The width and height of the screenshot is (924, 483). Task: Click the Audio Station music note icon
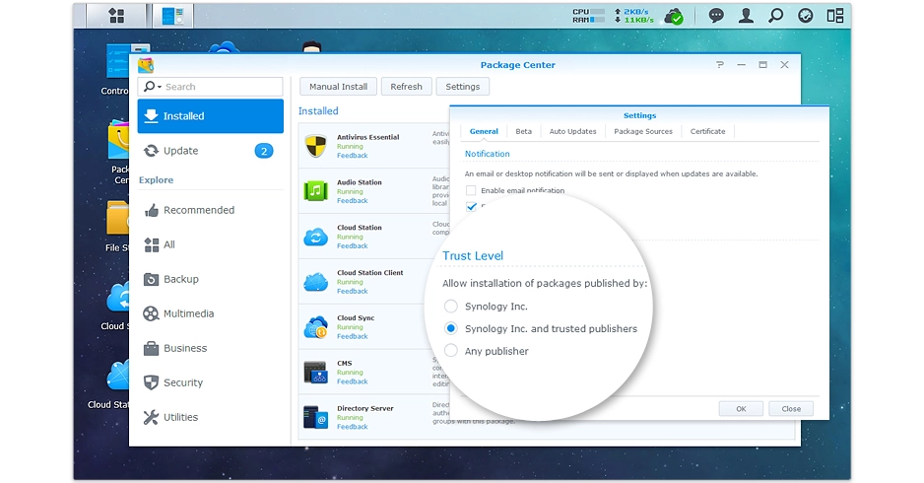coord(316,191)
